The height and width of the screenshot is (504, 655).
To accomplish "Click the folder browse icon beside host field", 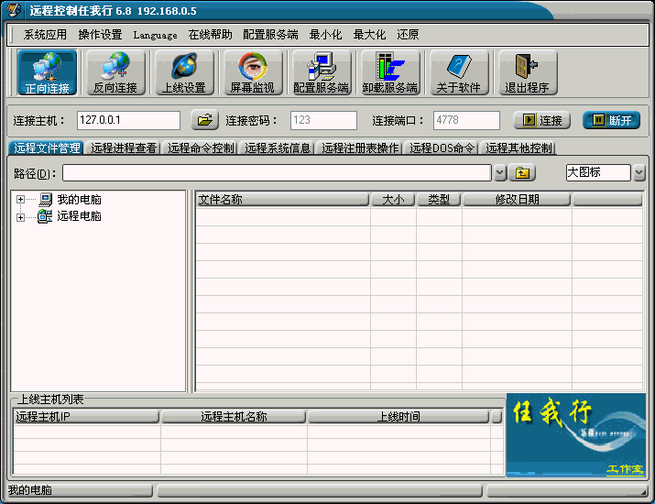I will pyautogui.click(x=204, y=120).
